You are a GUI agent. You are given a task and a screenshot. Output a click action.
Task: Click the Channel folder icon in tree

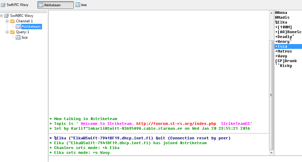[x=12, y=21]
